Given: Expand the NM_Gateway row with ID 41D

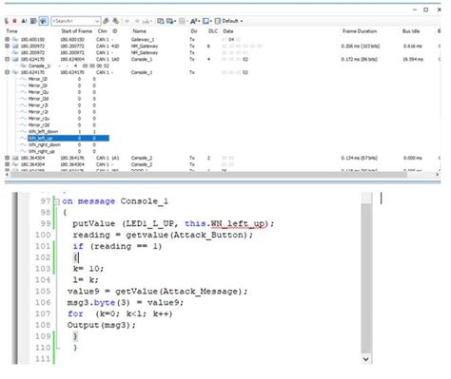Looking at the screenshot, I should click(x=8, y=47).
